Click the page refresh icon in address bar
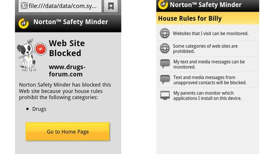This screenshot has width=275, height=154. coord(24,6)
